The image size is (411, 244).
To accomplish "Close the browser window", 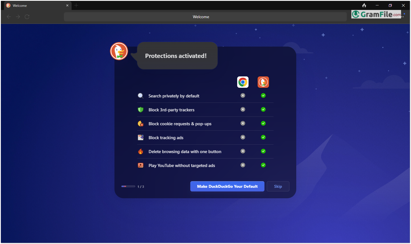I will point(403,5).
